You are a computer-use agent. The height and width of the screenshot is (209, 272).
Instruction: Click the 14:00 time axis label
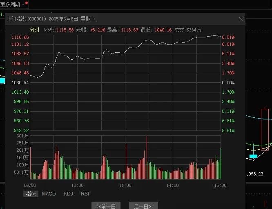coord(172,185)
